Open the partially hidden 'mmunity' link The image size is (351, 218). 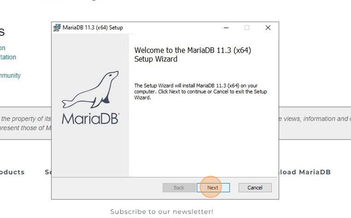[10, 75]
